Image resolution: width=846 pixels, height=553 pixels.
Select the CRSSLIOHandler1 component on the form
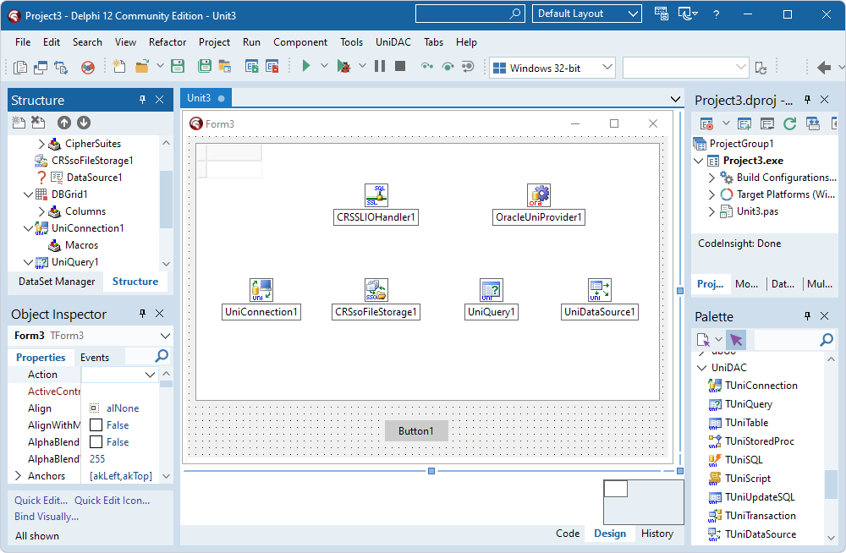pyautogui.click(x=376, y=194)
